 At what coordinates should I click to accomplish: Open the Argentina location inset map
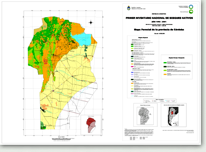[x=173, y=115]
